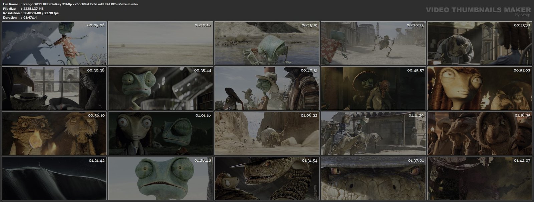Click the resolution value 3840x1600 / 23.98 fps
The image size is (534, 202).
(41, 13)
